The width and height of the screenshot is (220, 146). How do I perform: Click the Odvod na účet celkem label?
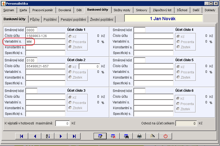[158, 123]
